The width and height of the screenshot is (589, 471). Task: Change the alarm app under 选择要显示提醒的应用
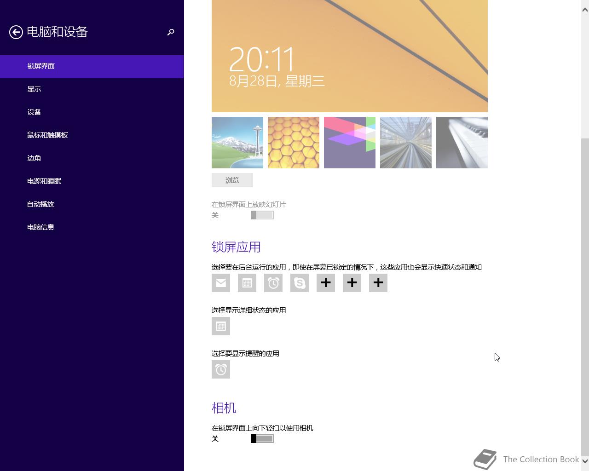click(221, 369)
